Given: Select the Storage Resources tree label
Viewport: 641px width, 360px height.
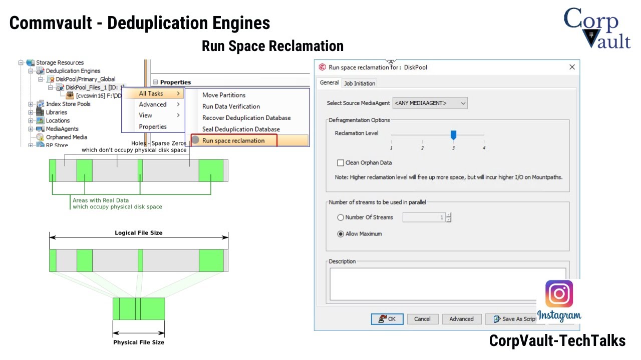Looking at the screenshot, I should click(x=60, y=63).
